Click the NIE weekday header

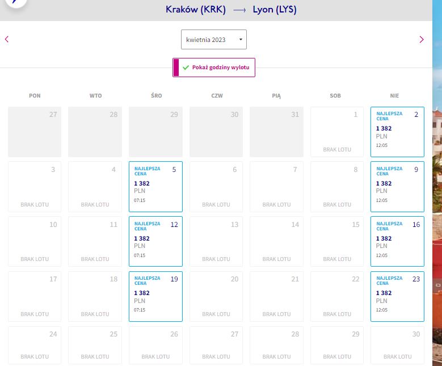tap(394, 95)
